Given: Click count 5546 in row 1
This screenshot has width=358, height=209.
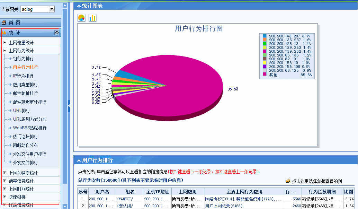Looking at the screenshot, I should (x=297, y=199).
